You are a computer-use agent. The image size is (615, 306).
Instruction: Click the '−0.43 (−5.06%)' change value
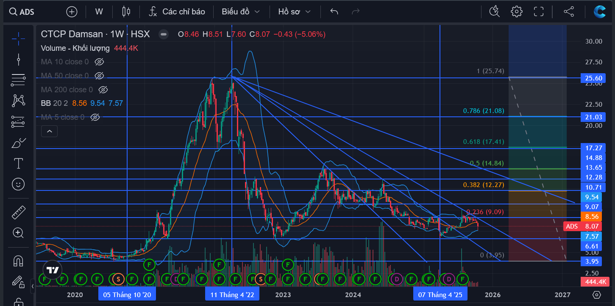pos(299,34)
